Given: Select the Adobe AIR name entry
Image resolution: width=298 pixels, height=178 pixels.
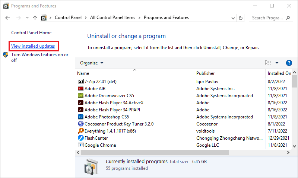Looking at the screenshot, I should (x=95, y=89).
